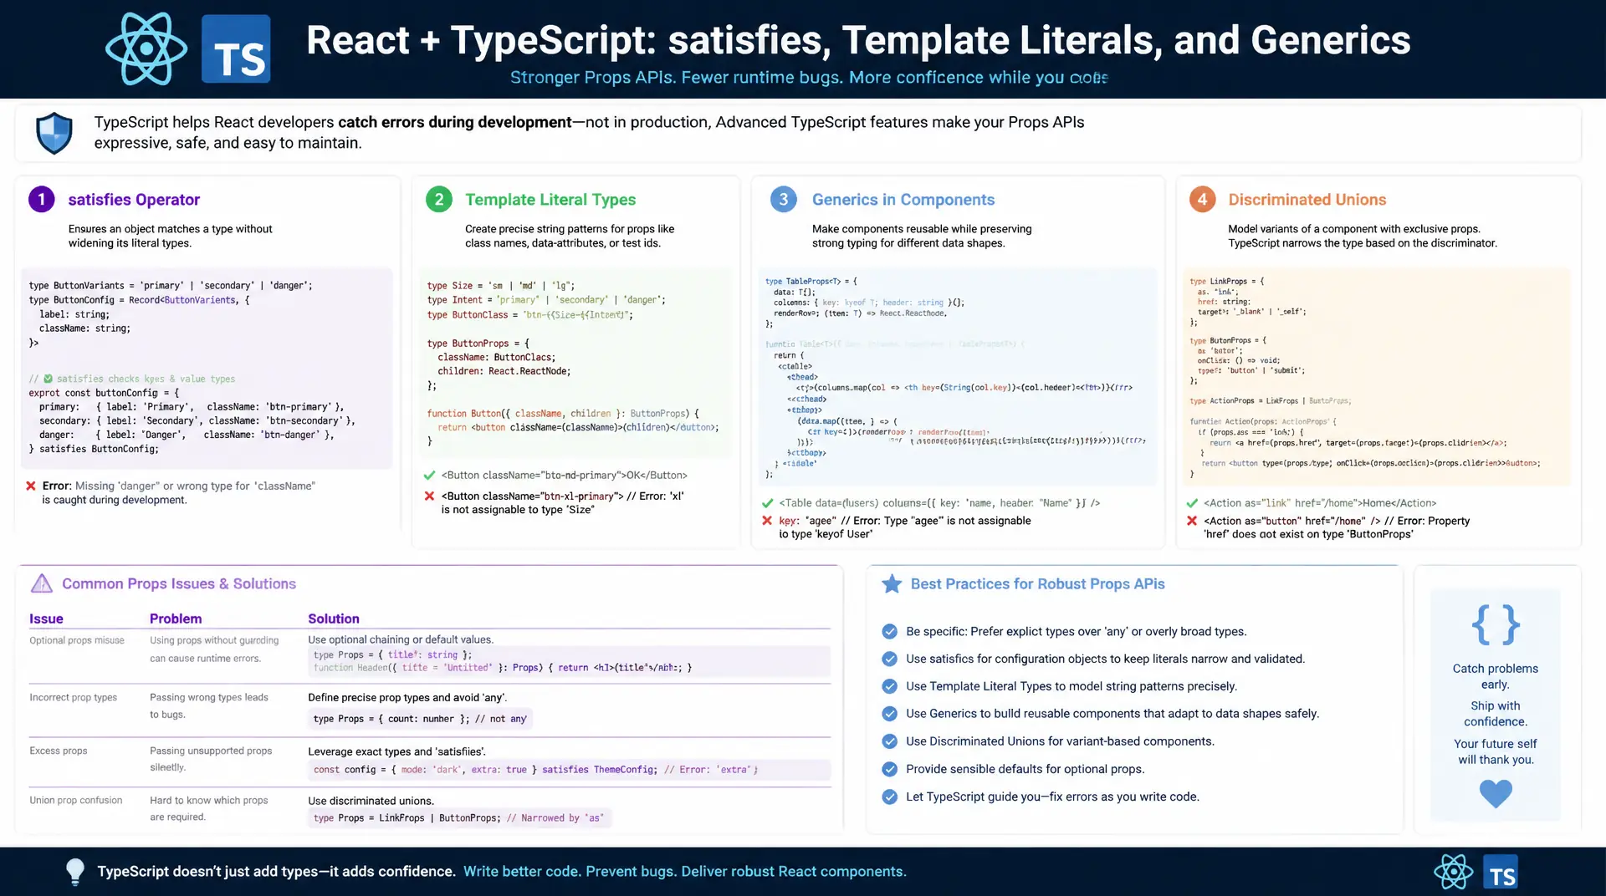Click red X beside btn-xl-primary Button example

[x=430, y=496]
